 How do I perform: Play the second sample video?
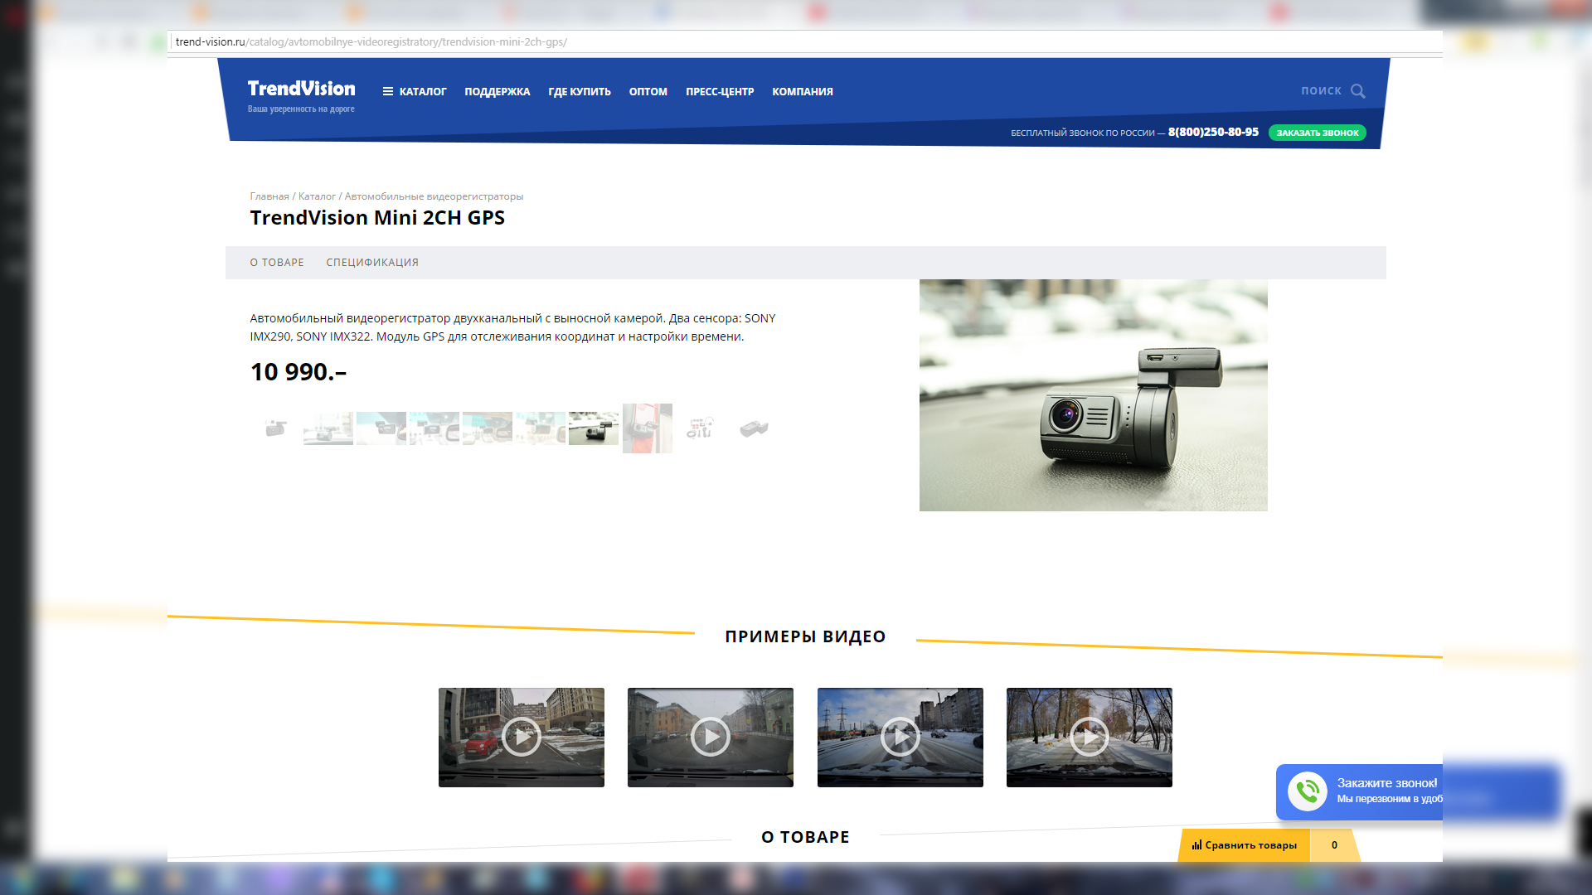click(x=711, y=737)
